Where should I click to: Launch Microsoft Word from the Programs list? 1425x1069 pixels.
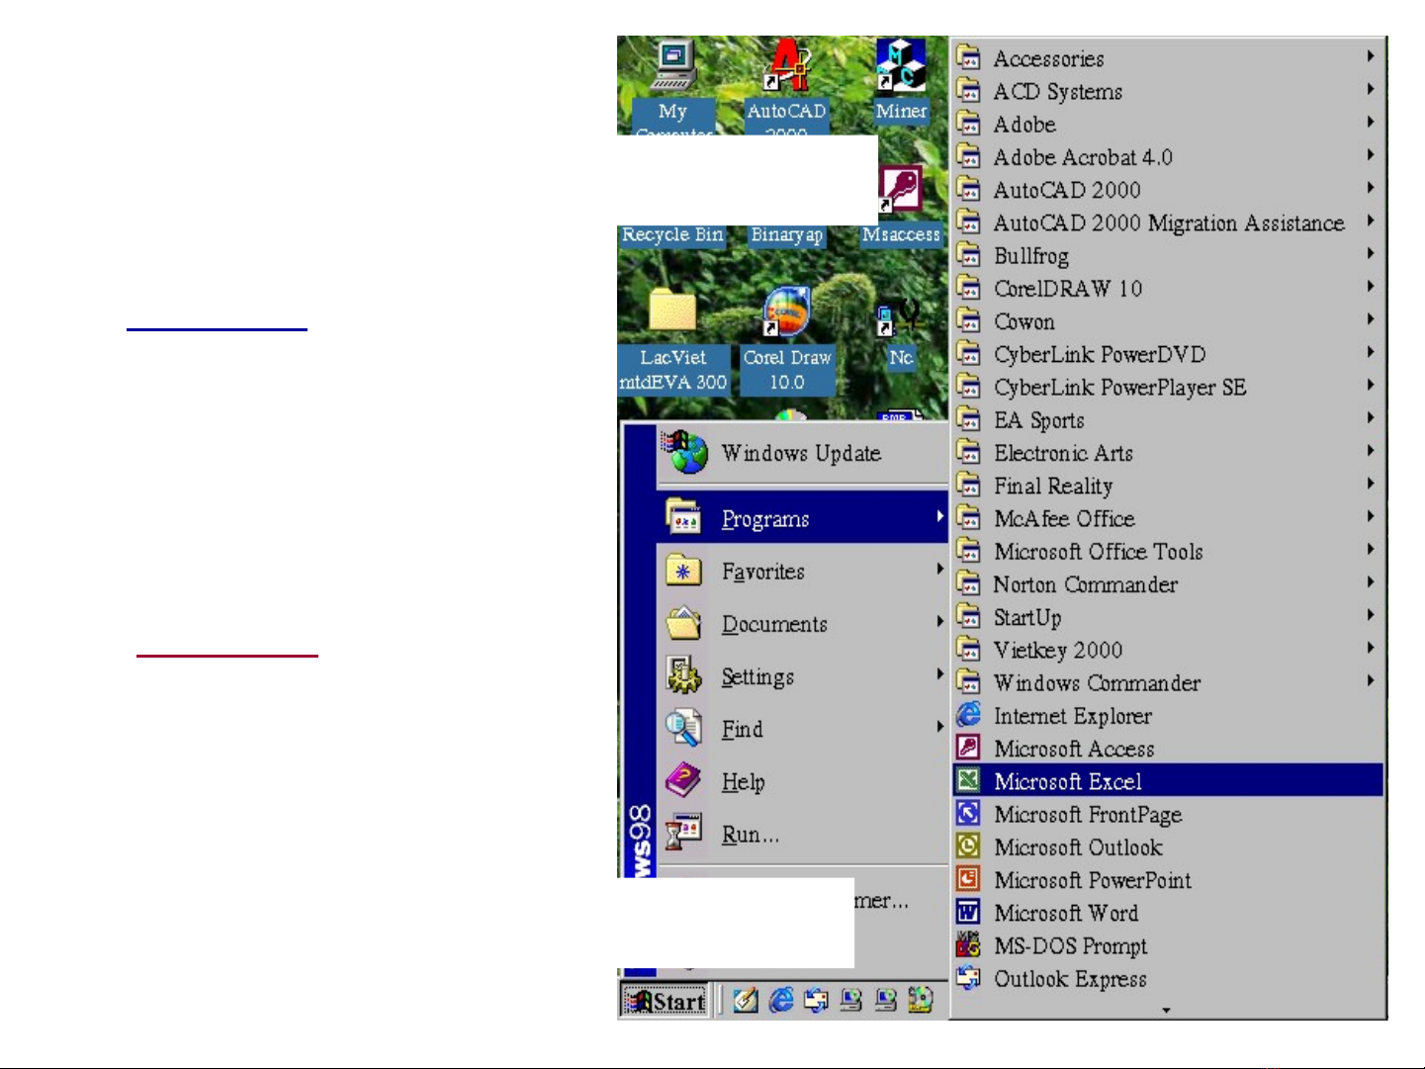pos(1066,913)
